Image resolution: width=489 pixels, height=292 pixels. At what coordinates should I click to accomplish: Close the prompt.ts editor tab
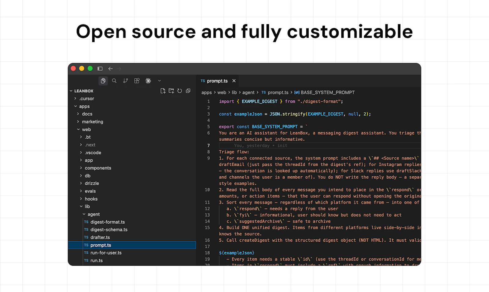coord(234,81)
